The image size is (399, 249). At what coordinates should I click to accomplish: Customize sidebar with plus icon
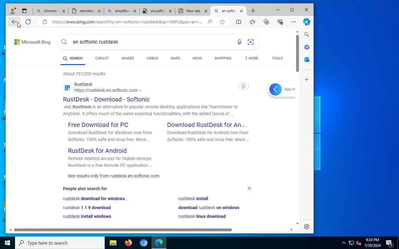coord(307,80)
